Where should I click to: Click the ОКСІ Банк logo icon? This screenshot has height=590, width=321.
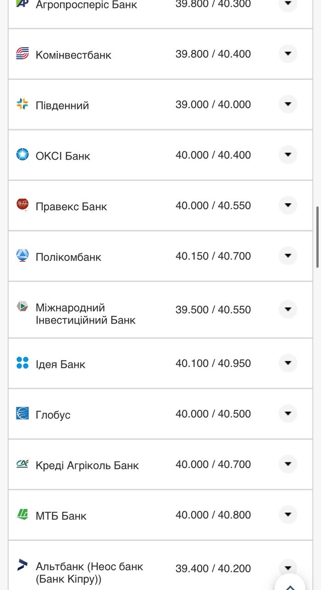click(x=23, y=155)
